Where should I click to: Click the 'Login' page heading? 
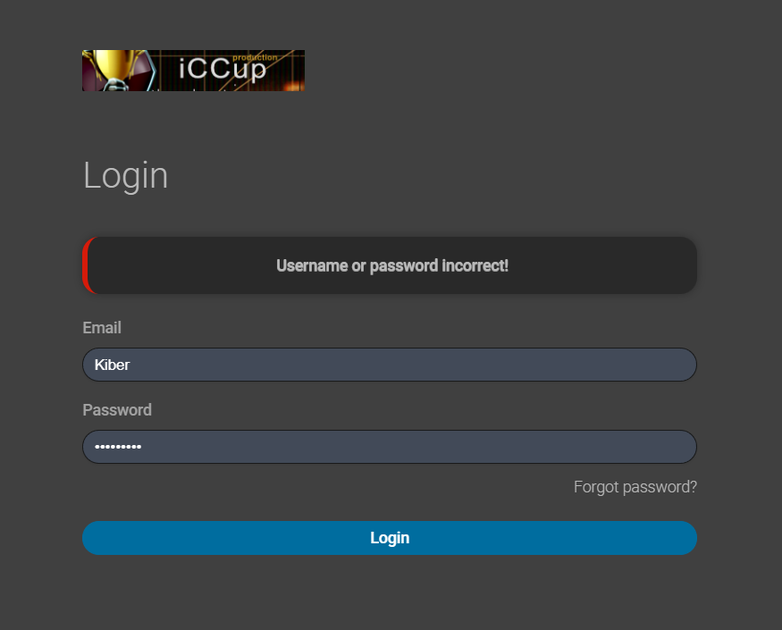pyautogui.click(x=125, y=175)
